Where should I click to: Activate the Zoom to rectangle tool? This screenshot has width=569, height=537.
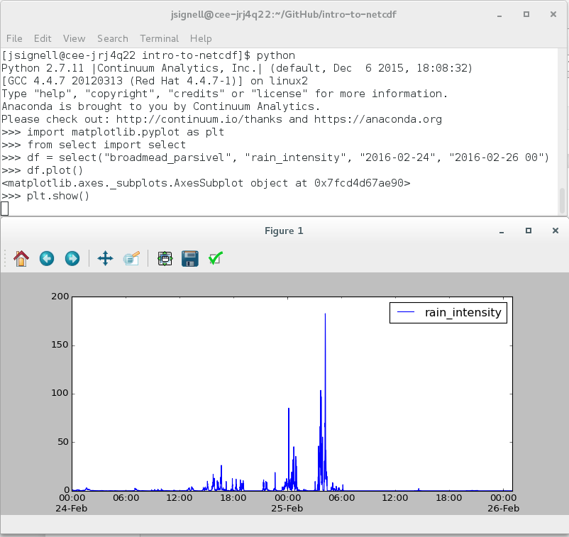click(x=131, y=259)
